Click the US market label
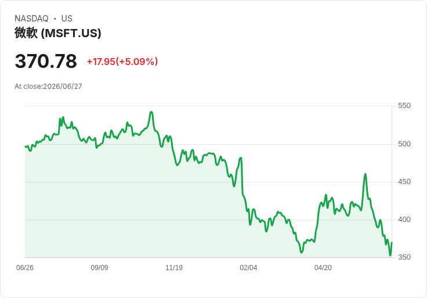Viewport: 427px width, 298px height. pyautogui.click(x=67, y=19)
